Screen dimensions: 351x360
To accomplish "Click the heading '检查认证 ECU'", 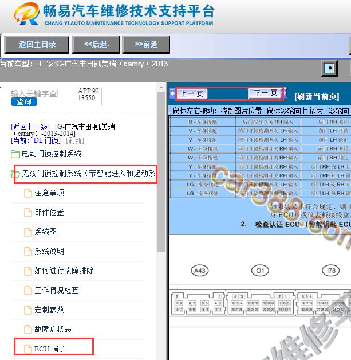I will click(x=277, y=224).
